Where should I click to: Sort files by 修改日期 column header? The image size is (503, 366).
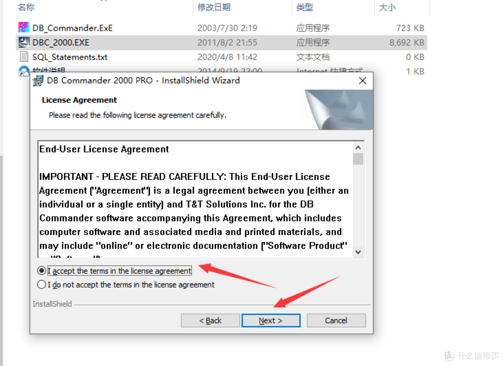tap(214, 7)
